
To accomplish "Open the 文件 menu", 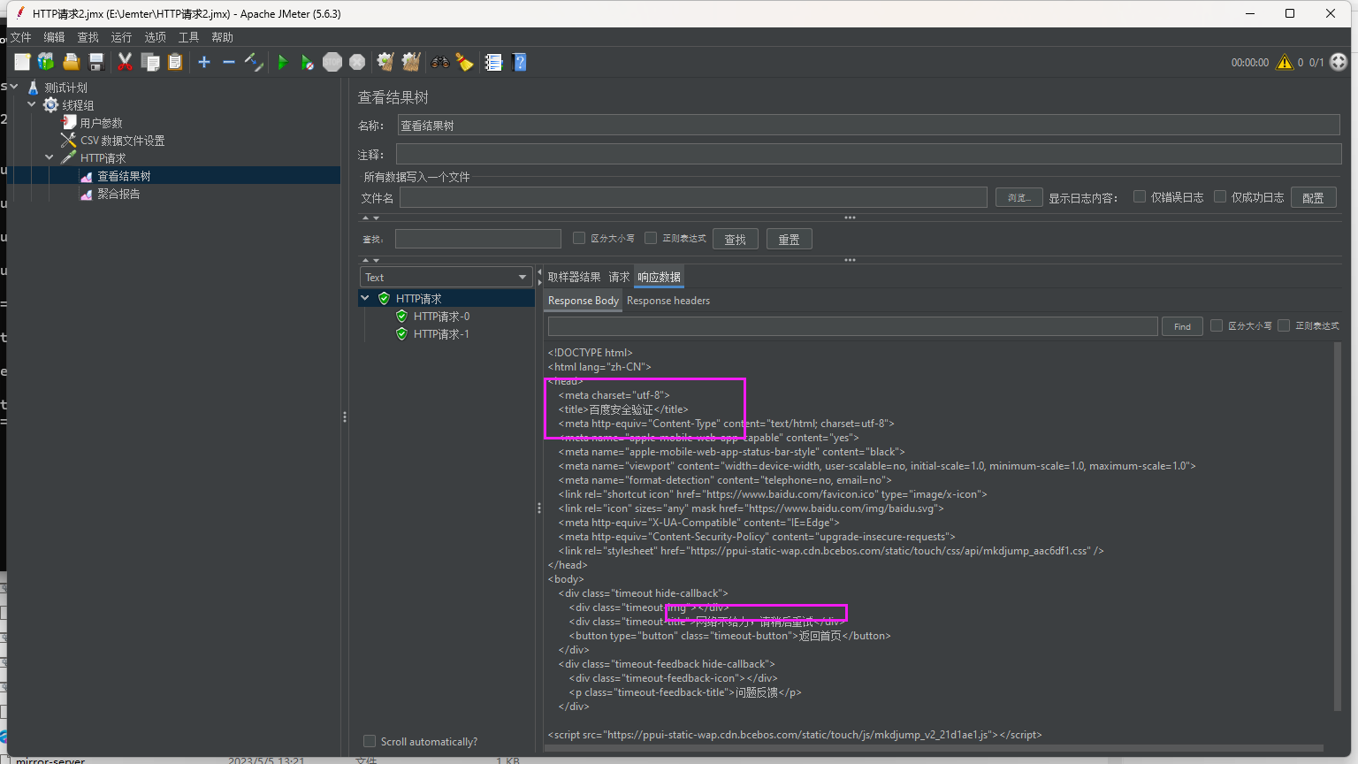I will coord(21,37).
